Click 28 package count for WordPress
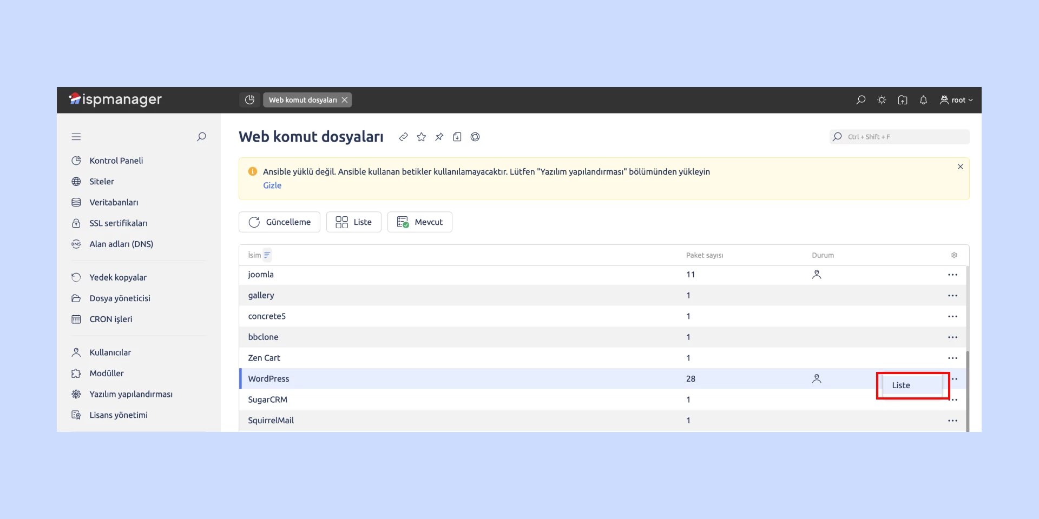The height and width of the screenshot is (519, 1039). pos(691,379)
